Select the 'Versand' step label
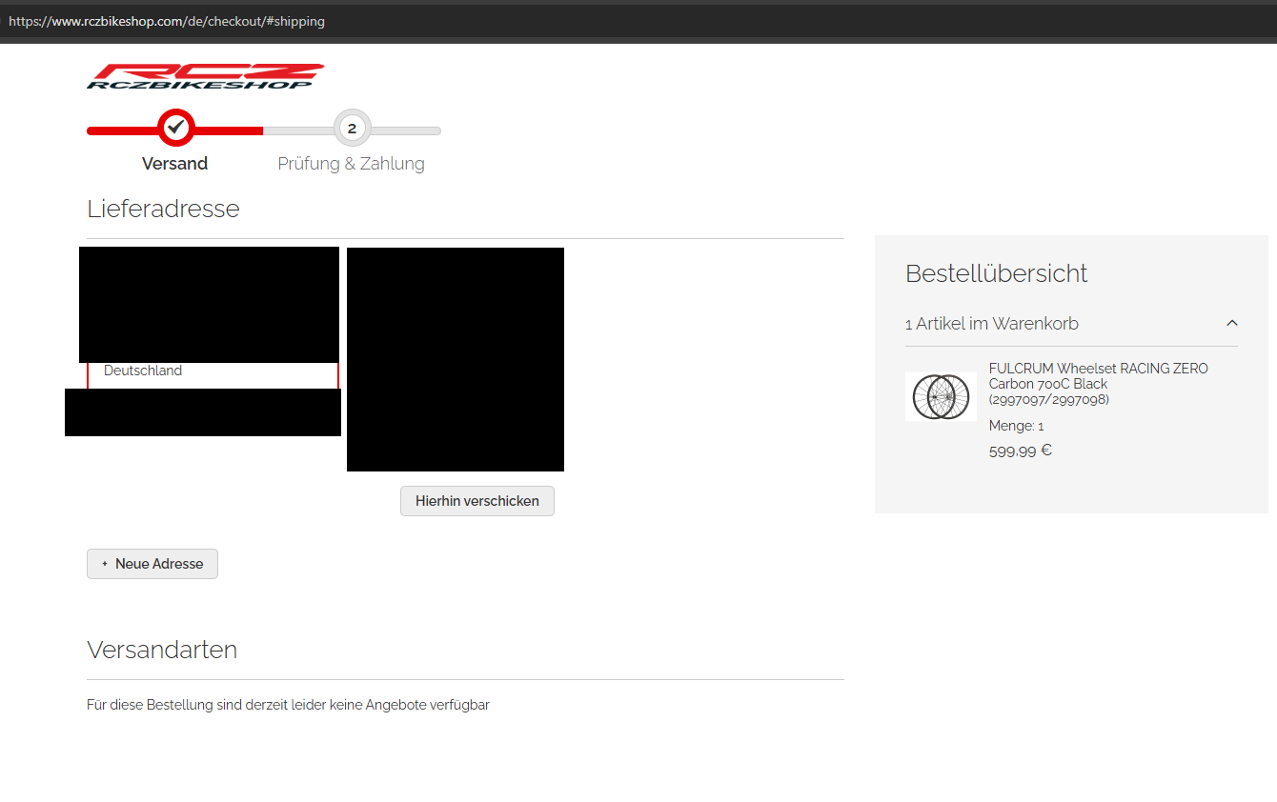Viewport: 1277px width, 802px height. coord(174,164)
